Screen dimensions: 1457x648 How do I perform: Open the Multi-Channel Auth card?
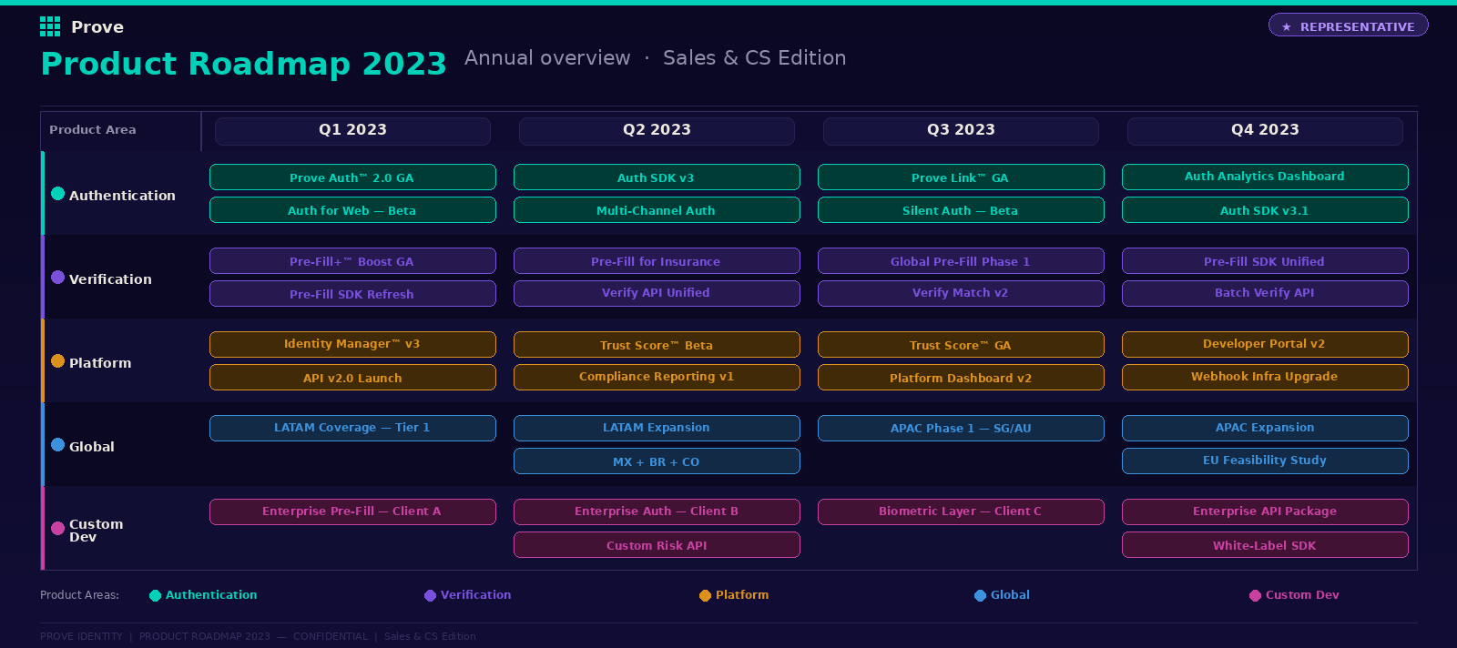pos(657,210)
